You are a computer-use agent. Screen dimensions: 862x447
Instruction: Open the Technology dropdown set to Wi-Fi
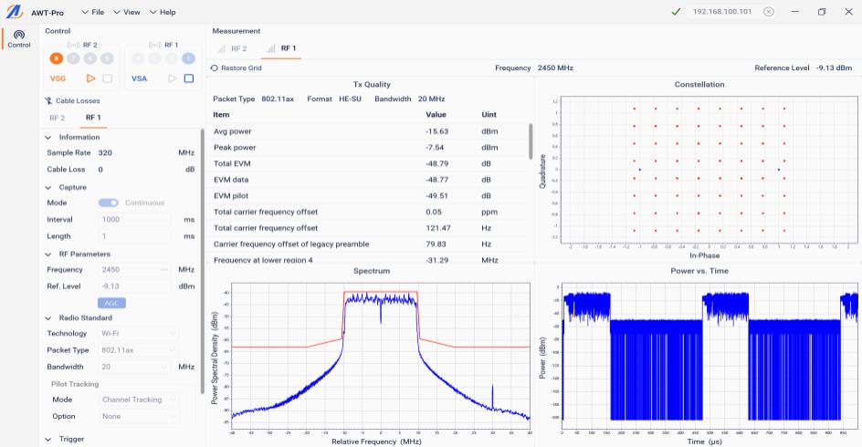coord(139,334)
